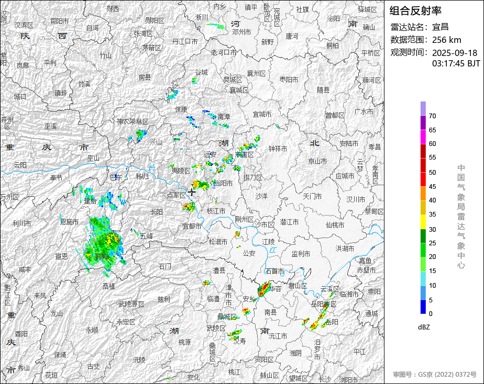Pick the yellow 30-35 dBZ legend swatch
The width and height of the screenshot is (484, 384).
[423, 222]
